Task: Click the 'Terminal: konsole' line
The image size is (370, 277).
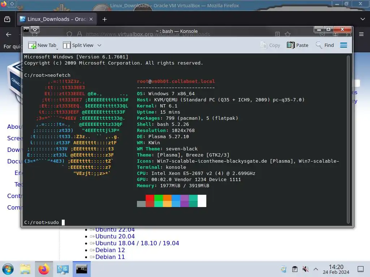Action: coord(162,167)
